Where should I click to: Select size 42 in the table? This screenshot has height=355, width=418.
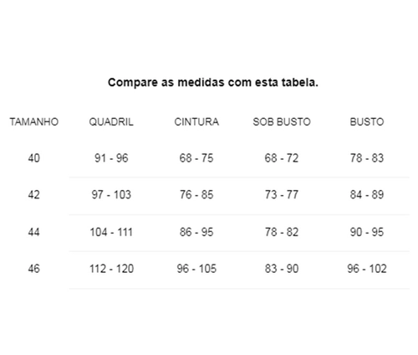[x=34, y=194]
